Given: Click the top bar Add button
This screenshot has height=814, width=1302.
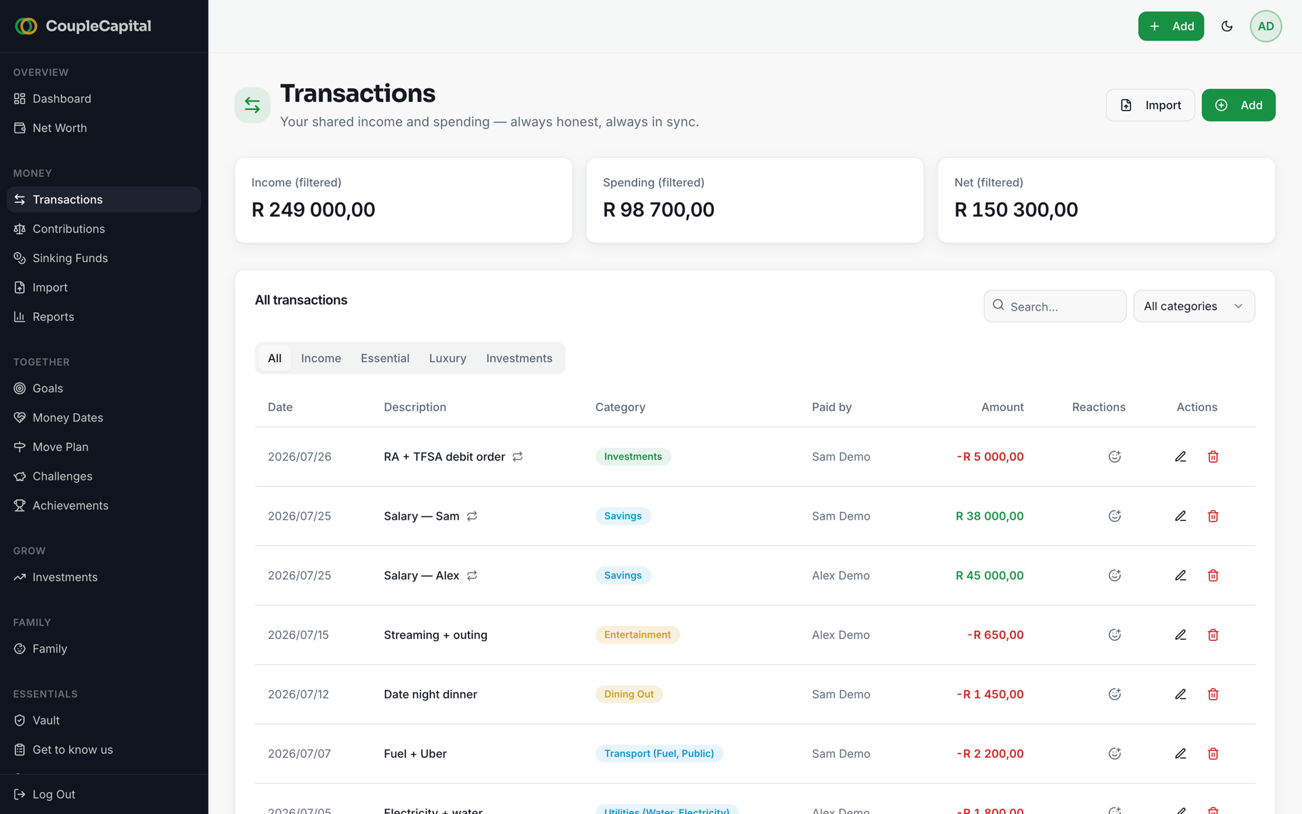Looking at the screenshot, I should (1170, 26).
